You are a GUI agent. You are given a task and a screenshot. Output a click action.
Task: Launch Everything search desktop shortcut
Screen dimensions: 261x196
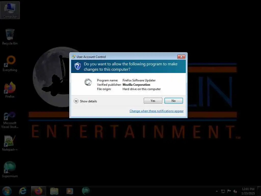pyautogui.click(x=10, y=63)
